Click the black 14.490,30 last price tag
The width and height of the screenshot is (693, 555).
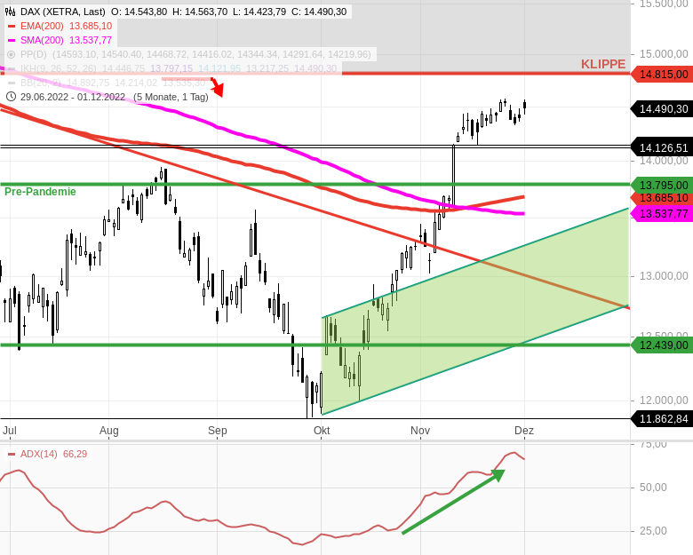point(662,108)
